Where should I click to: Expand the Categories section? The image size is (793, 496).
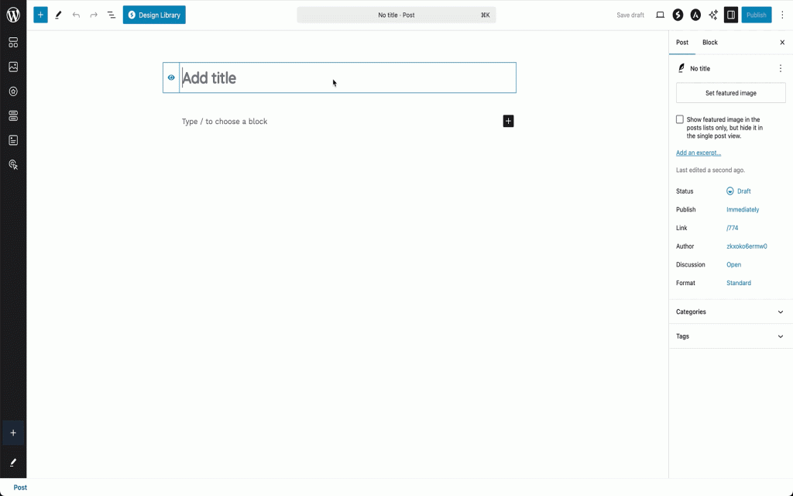[729, 312]
